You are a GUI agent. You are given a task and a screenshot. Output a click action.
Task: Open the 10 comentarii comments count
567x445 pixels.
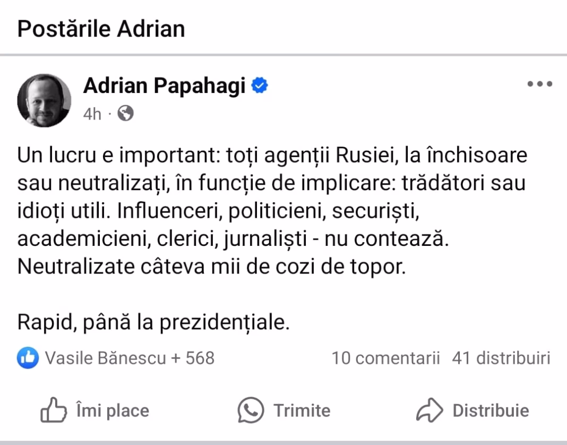pos(386,358)
